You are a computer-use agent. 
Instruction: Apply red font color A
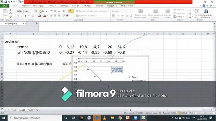45,16
